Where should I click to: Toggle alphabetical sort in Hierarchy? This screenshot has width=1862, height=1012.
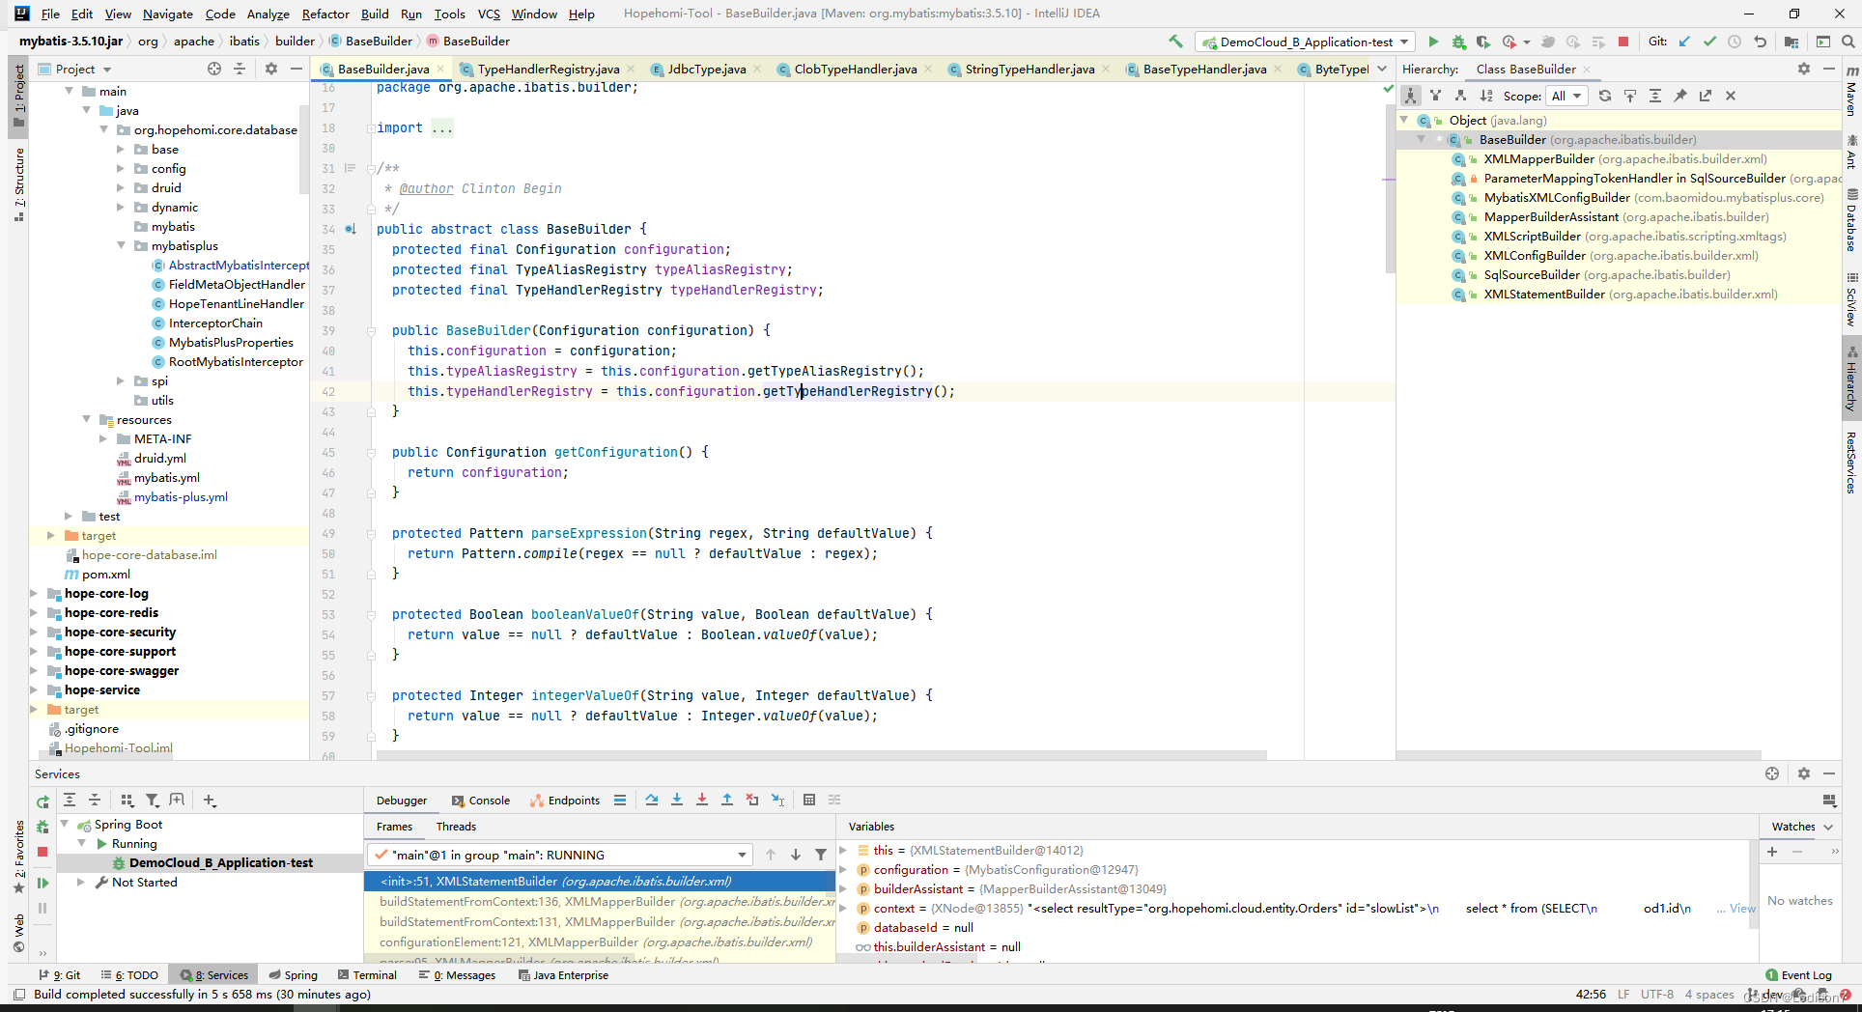point(1486,96)
